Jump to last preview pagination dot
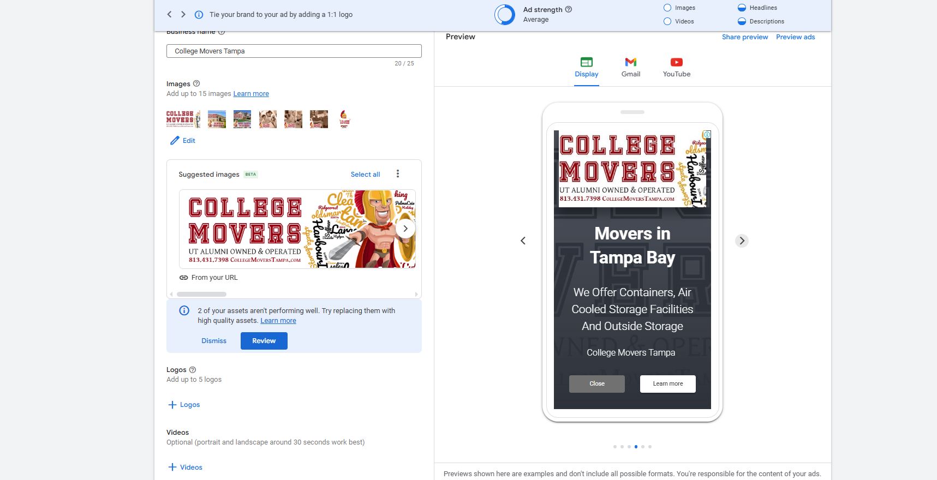The width and height of the screenshot is (937, 480). (650, 447)
